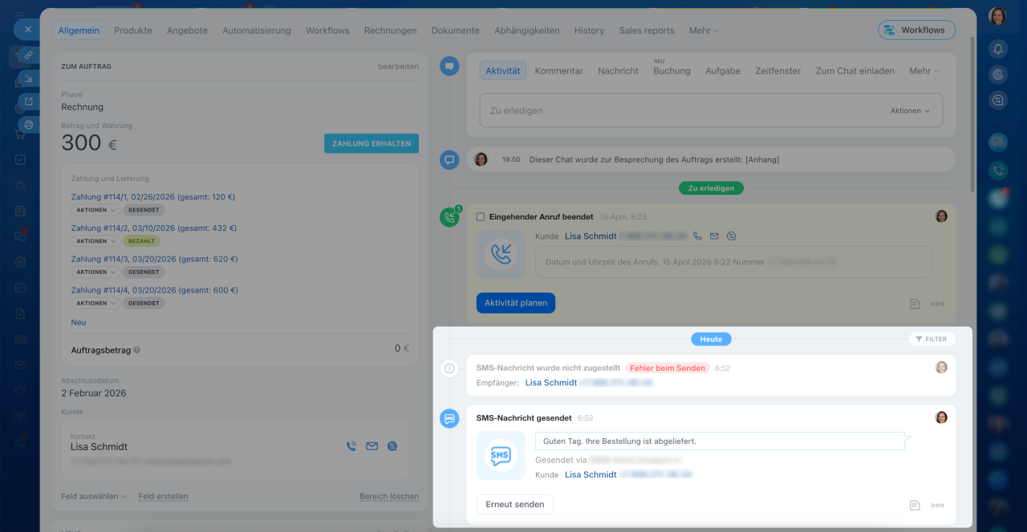Viewport: 1027px width, 532px height.
Task: Click the Feld erstellen link
Action: [163, 496]
